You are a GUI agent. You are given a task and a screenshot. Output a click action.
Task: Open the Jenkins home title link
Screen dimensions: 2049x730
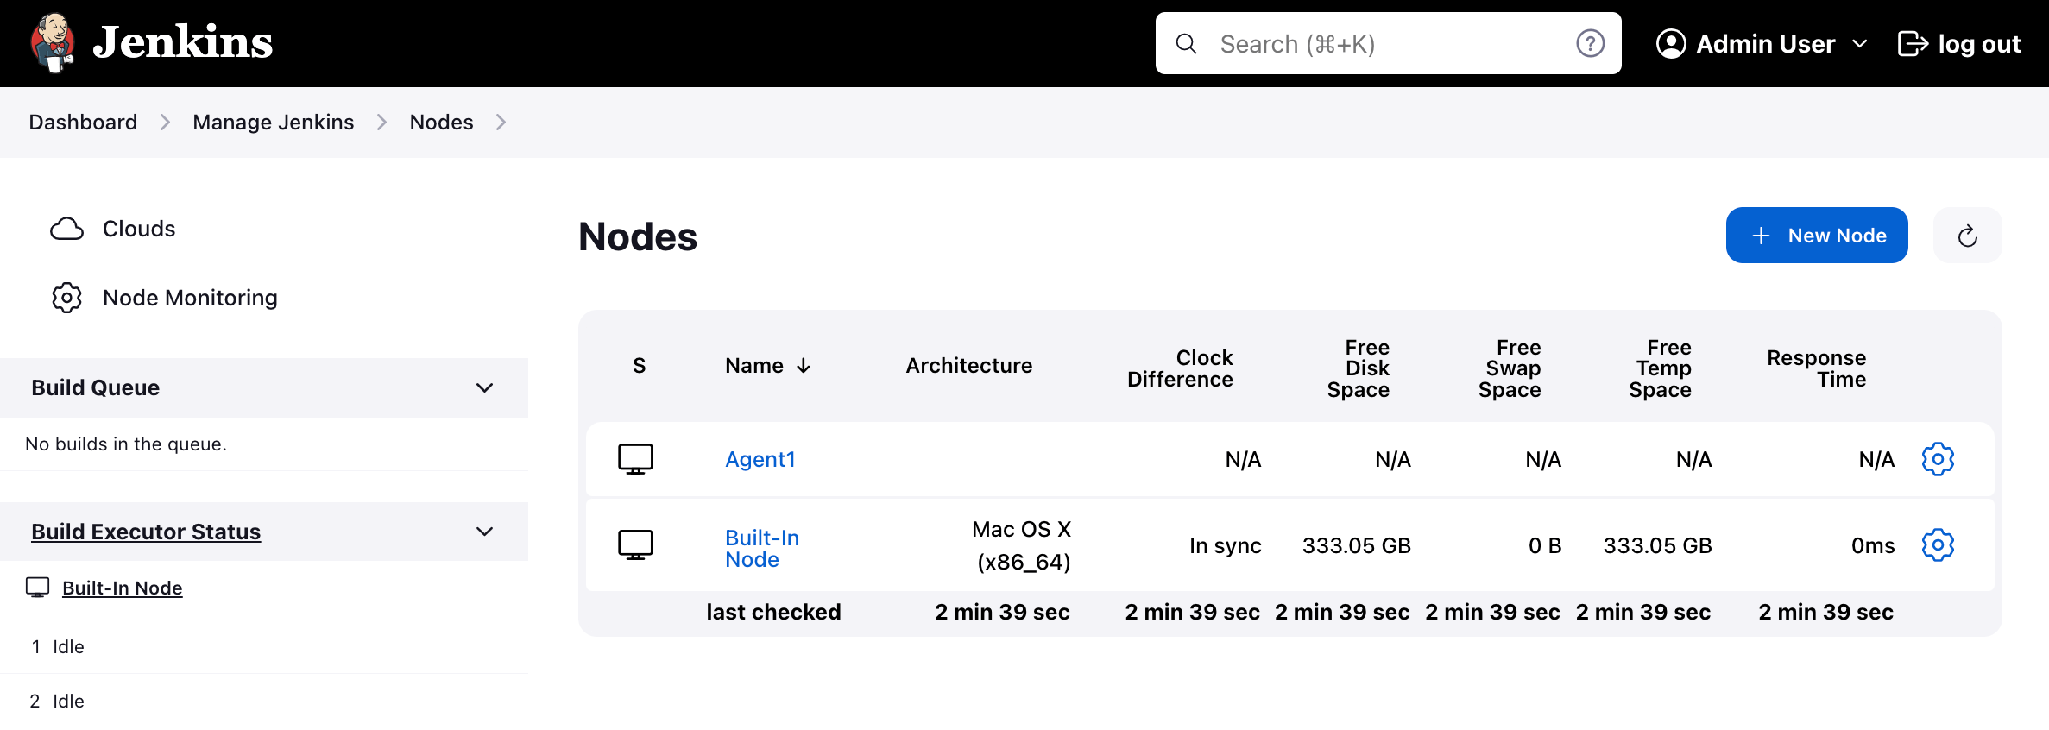click(x=182, y=43)
